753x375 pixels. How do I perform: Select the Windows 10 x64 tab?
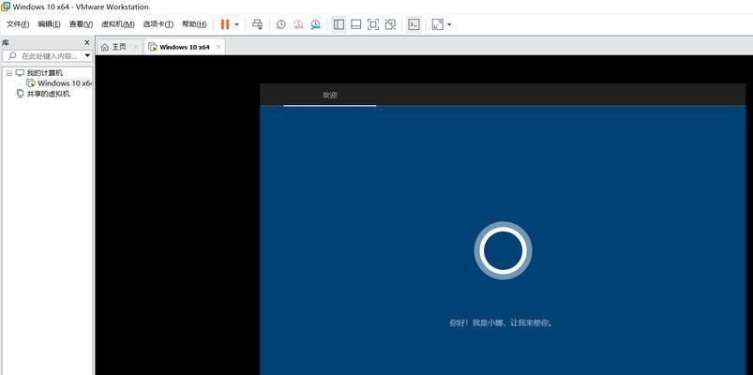pos(185,47)
